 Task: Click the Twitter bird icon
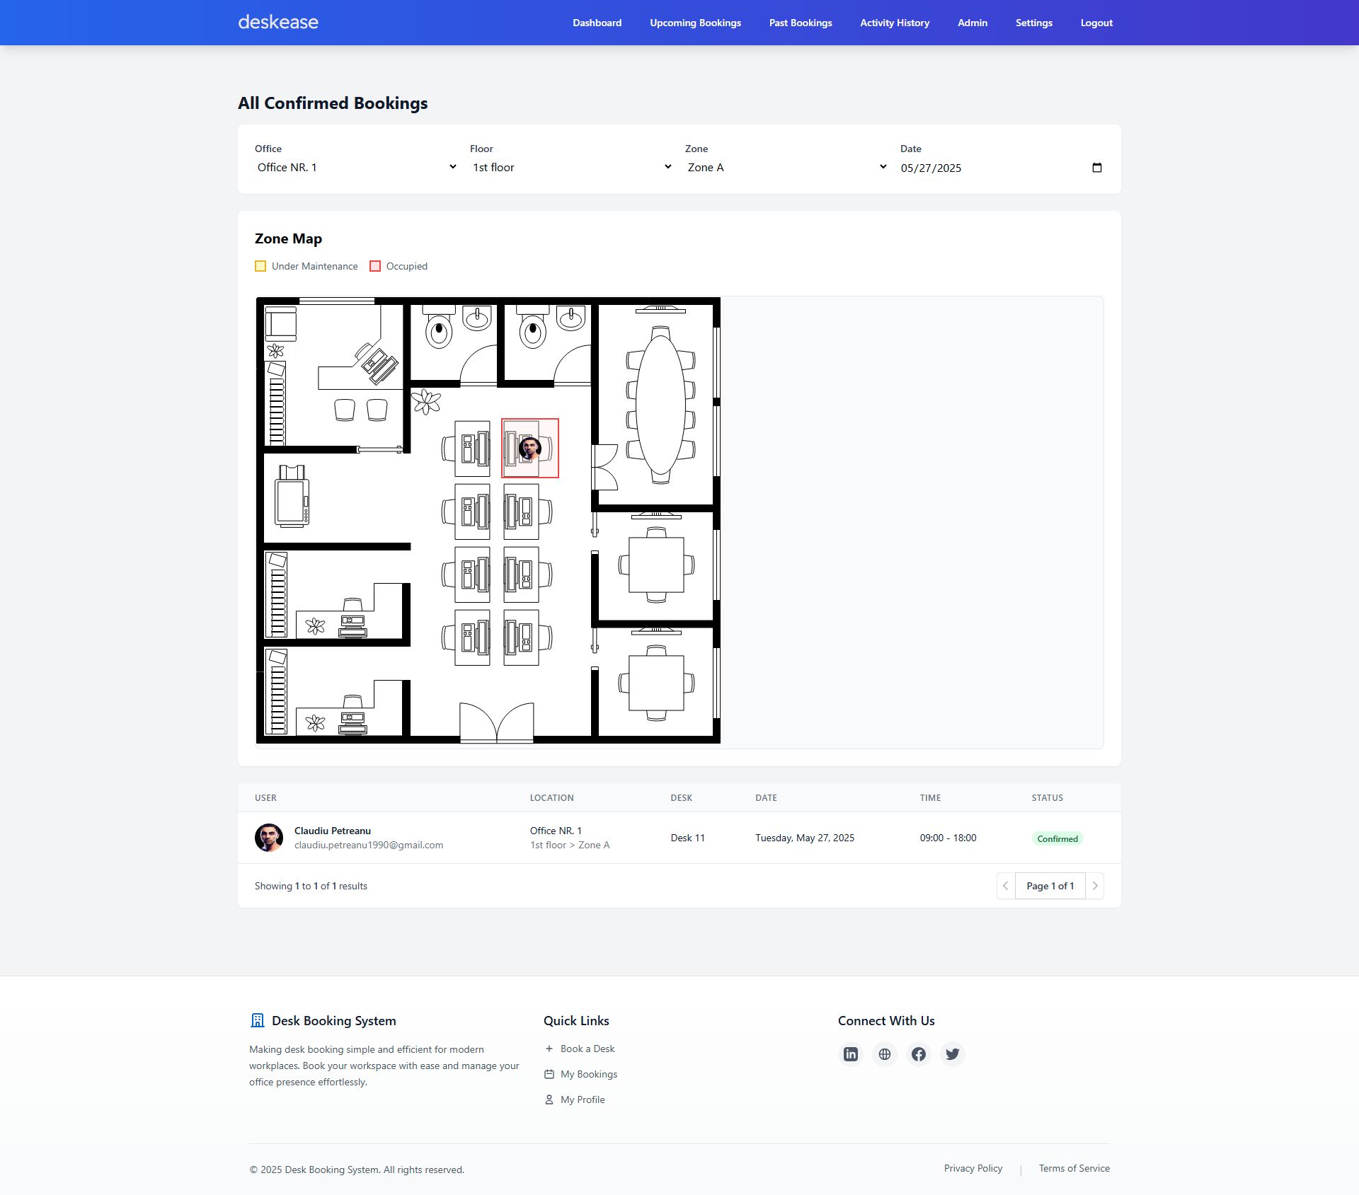(x=953, y=1054)
